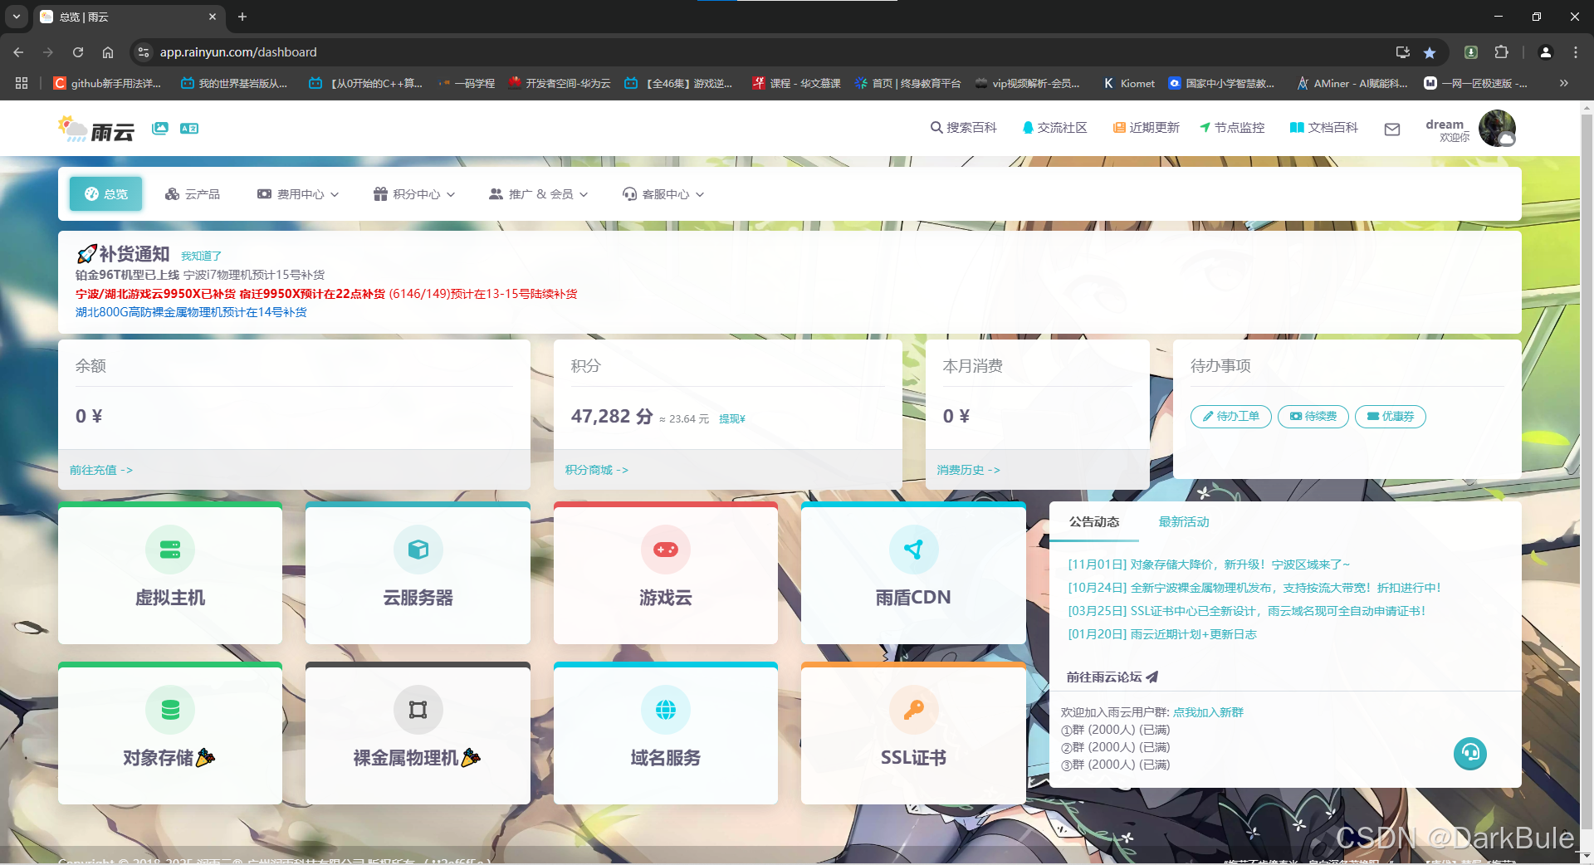
Task: Open the github新手用法详 bookmark
Action: 107,83
